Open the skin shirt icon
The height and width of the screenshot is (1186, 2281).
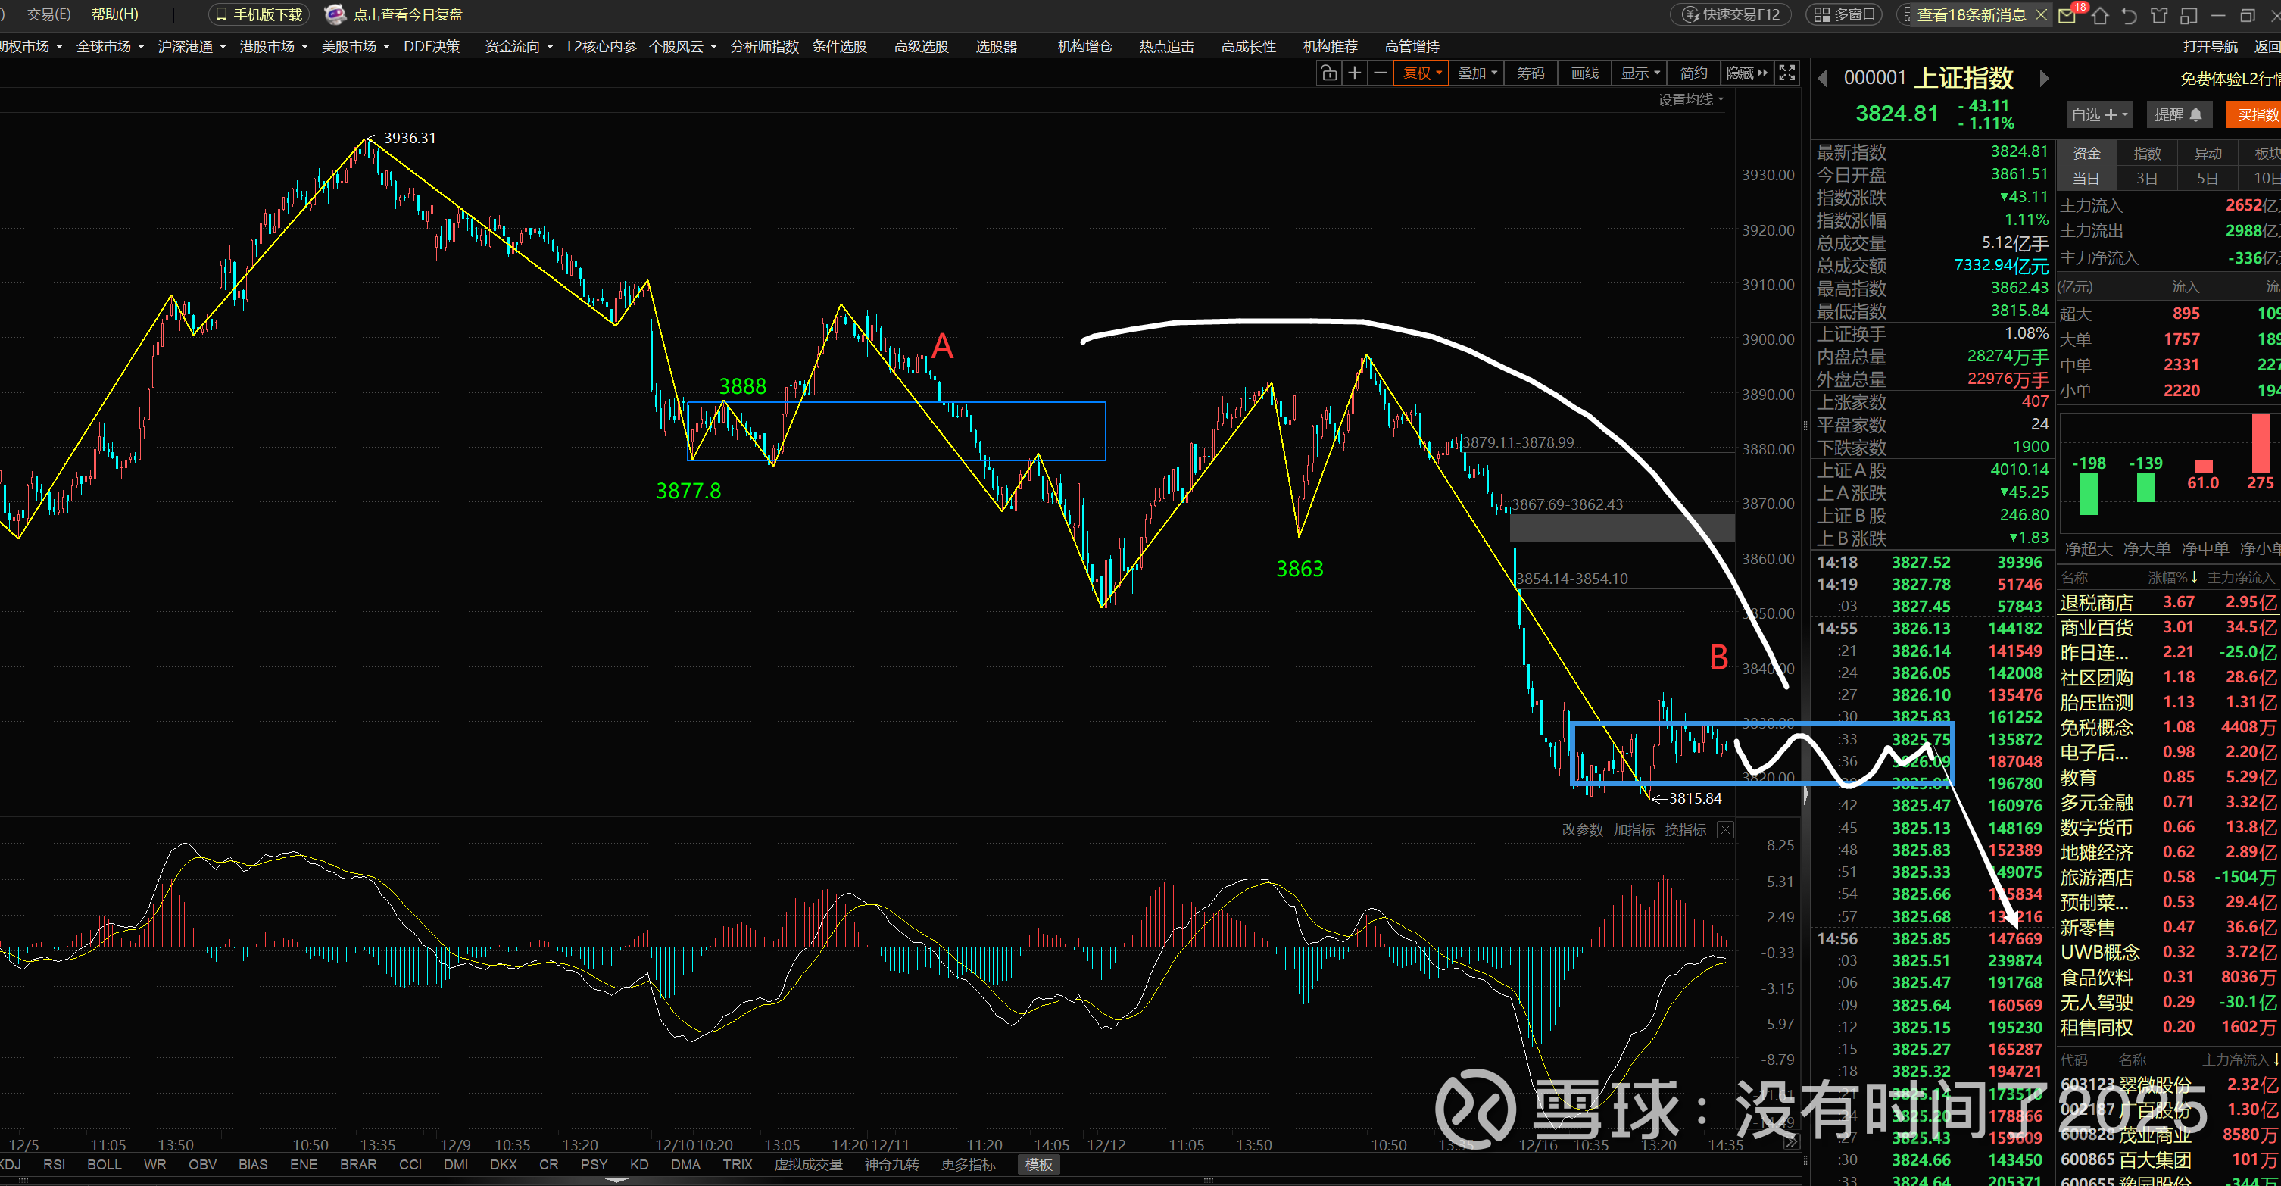coord(2159,15)
